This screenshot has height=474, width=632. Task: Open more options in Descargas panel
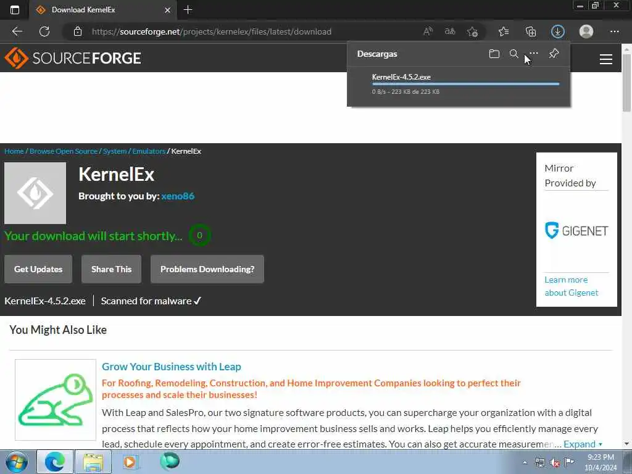coord(534,53)
